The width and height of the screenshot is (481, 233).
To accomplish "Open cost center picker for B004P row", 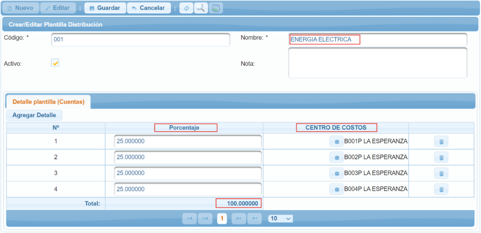I will (336, 189).
